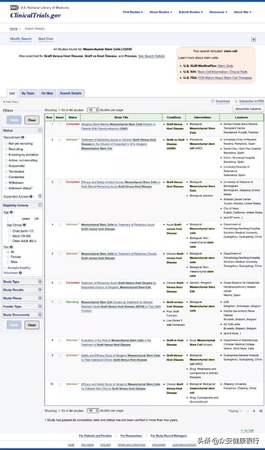The image size is (265, 450).
Task: Check Not yet recruiting filter
Action: click(x=6, y=143)
